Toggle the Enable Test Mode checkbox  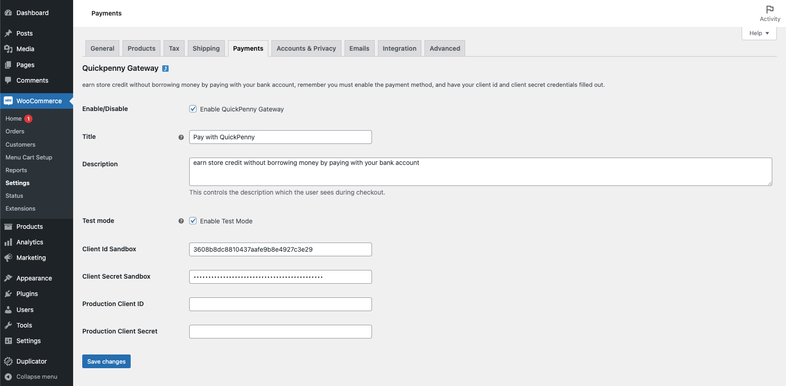(193, 221)
